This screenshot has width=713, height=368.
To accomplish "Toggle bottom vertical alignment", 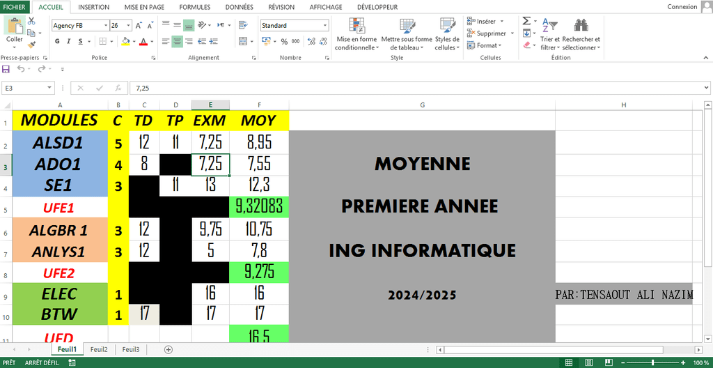I will point(189,25).
